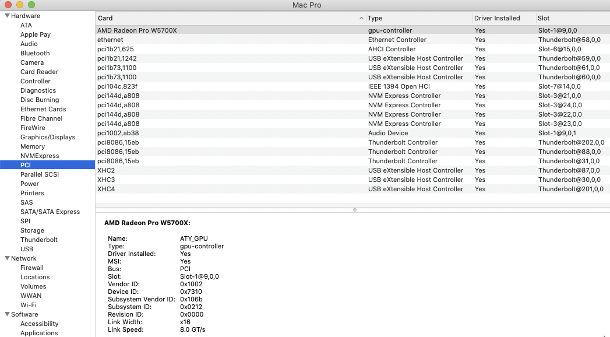Viewport: 610px width, 337px height.
Task: Select Bluetooth in the sidebar
Action: 35,53
